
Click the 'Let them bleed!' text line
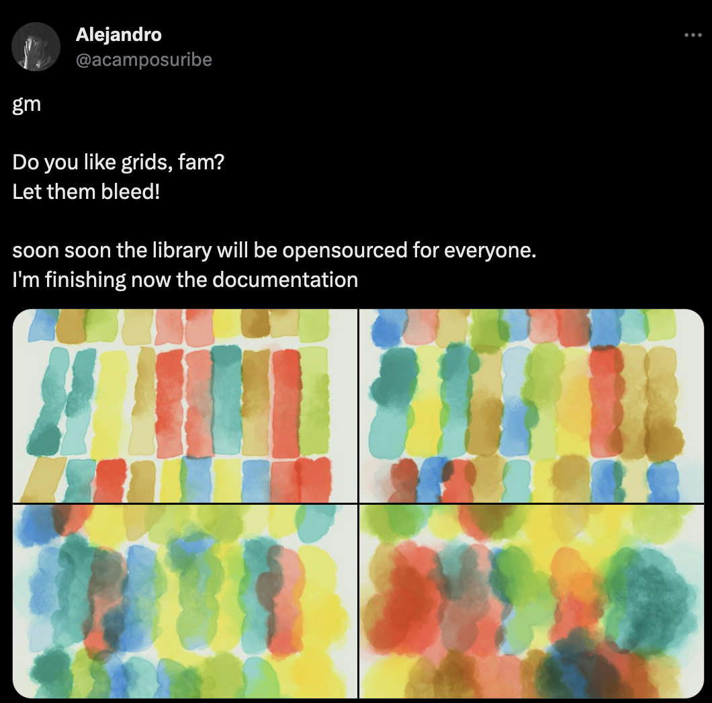86,192
